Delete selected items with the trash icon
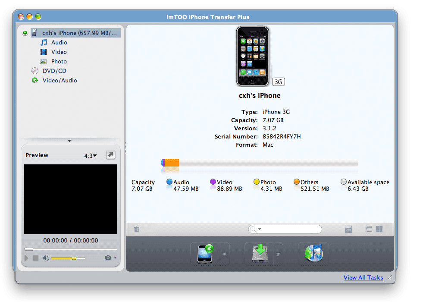 click(137, 229)
